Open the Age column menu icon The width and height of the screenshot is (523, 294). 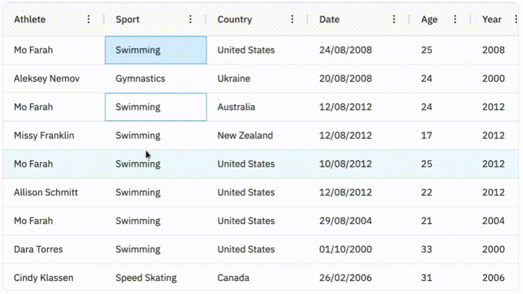tap(455, 19)
